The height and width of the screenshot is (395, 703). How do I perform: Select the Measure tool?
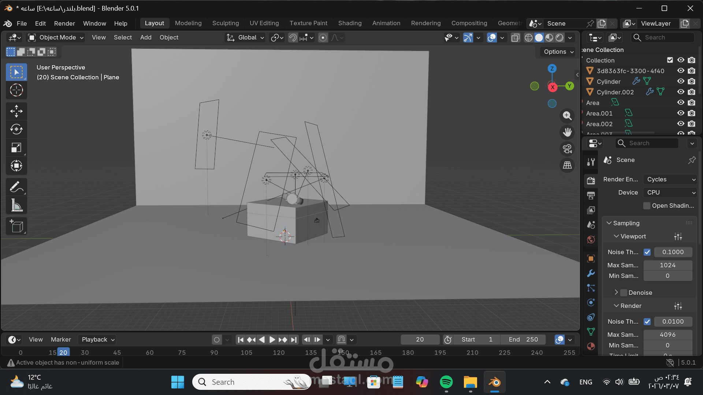16,206
